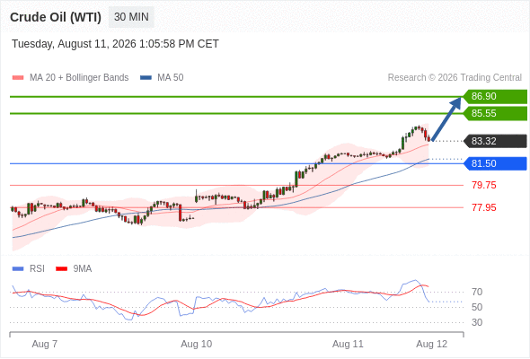Click the 81.50 blue pivot label
Image resolution: width=530 pixels, height=359 pixels.
click(495, 163)
